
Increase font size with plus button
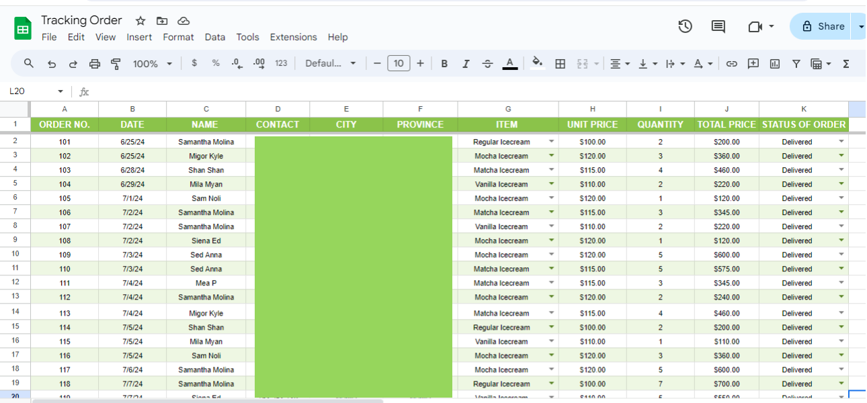(x=420, y=63)
